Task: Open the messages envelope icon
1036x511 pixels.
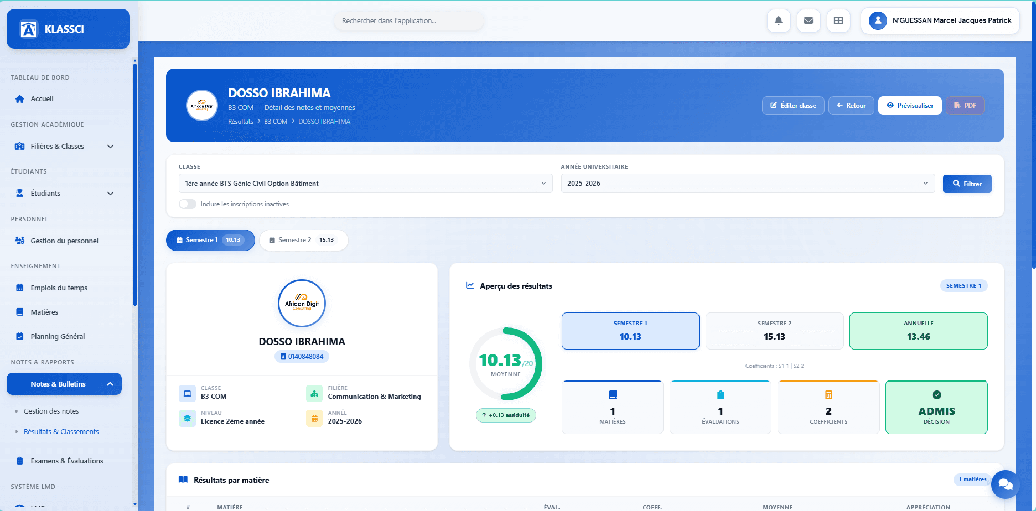Action: tap(809, 21)
